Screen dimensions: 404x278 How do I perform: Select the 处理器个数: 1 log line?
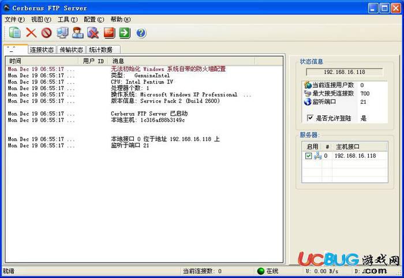pyautogui.click(x=130, y=88)
